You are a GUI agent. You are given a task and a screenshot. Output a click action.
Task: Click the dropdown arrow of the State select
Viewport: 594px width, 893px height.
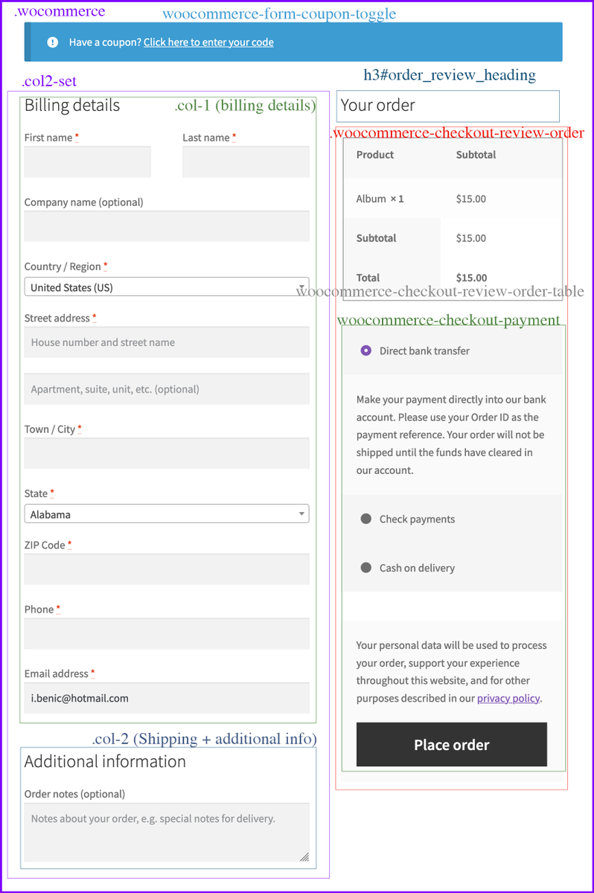tap(301, 514)
